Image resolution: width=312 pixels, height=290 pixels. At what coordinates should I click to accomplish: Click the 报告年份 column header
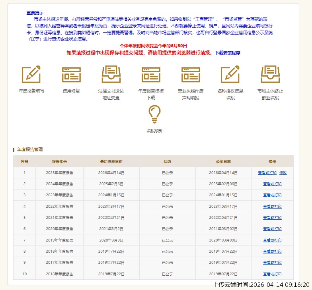point(59,162)
